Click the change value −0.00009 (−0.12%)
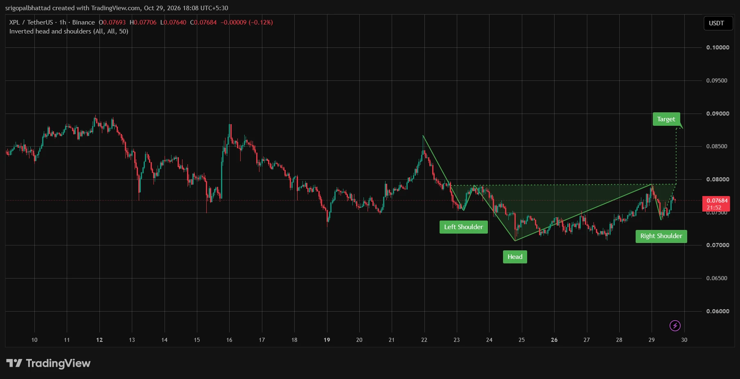This screenshot has height=379, width=740. (x=247, y=22)
